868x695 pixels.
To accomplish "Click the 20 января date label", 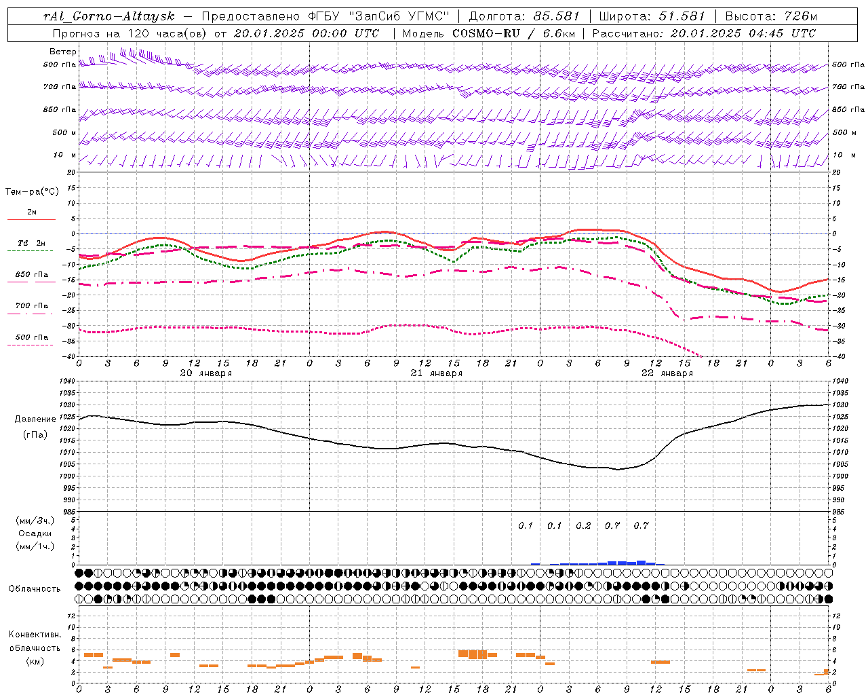I will click(206, 373).
